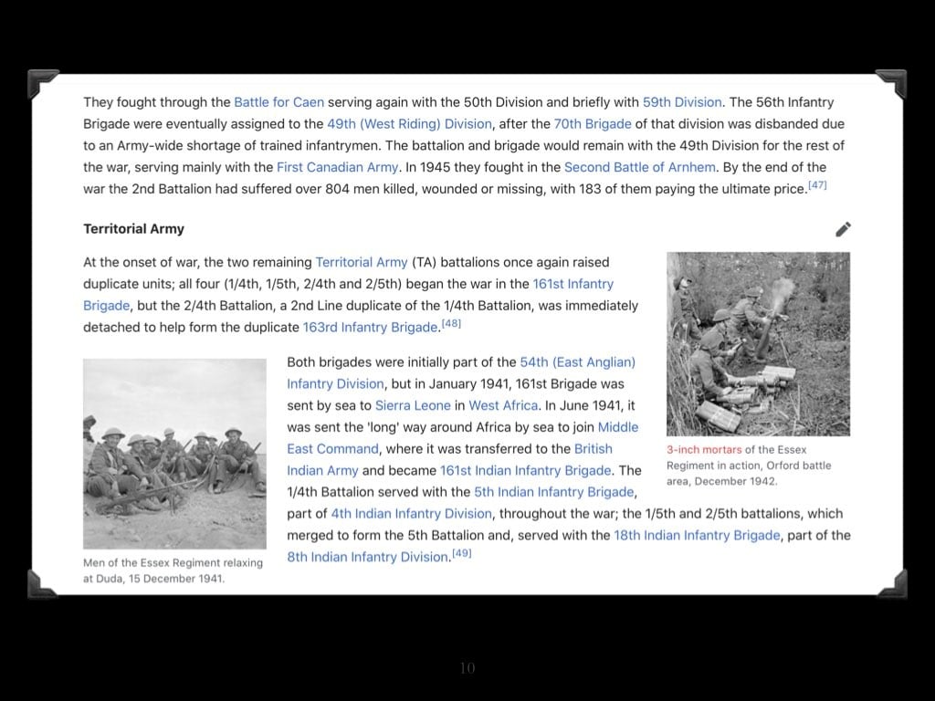Click citation reference number 48
This screenshot has height=701, width=935.
pyautogui.click(x=451, y=324)
